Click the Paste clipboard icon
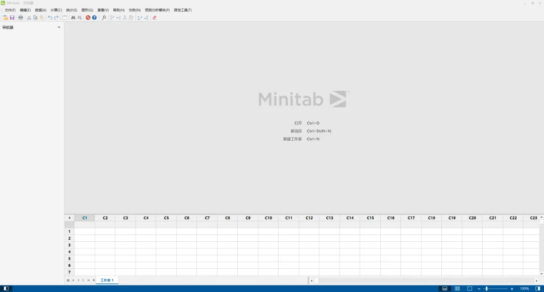544x292 pixels. pos(42,18)
